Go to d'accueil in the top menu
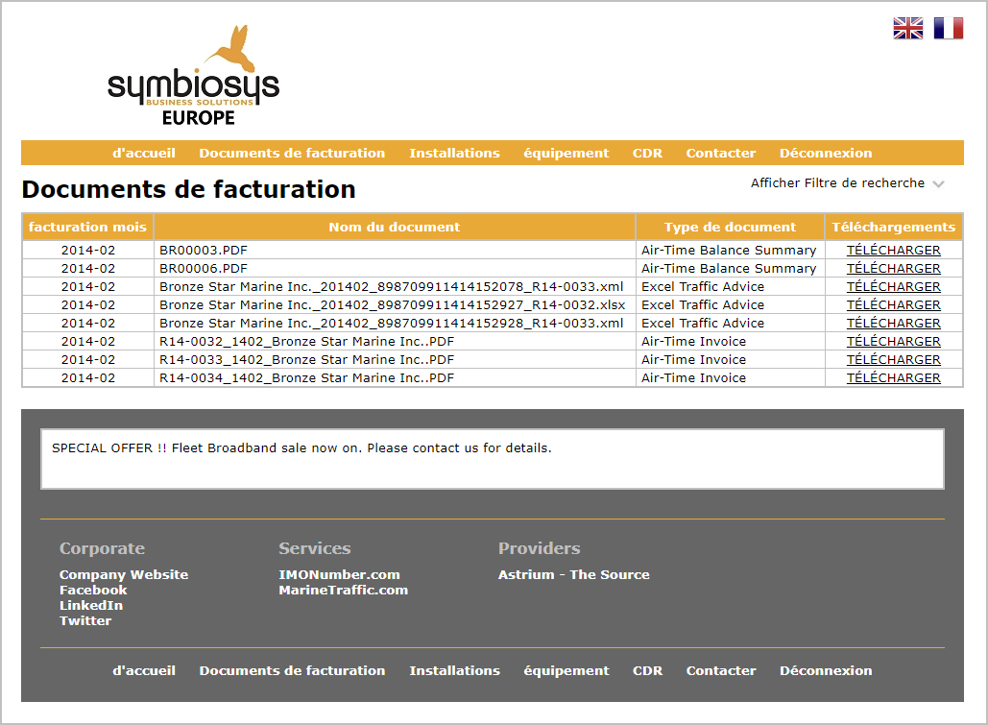Screen dimensions: 988x725 (x=144, y=154)
